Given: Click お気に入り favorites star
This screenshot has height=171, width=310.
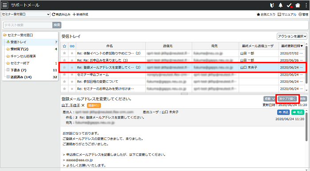Looking at the screenshot, I should 266,15.
